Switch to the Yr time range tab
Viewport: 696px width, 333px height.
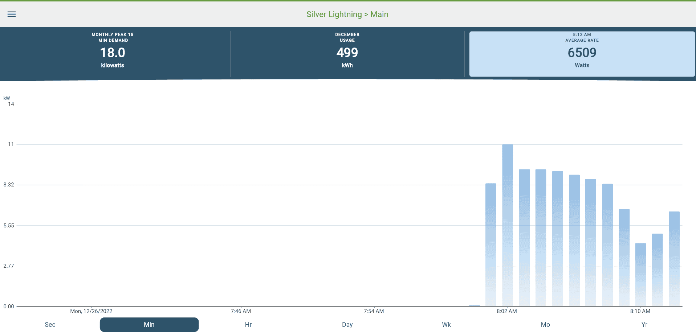tap(644, 325)
